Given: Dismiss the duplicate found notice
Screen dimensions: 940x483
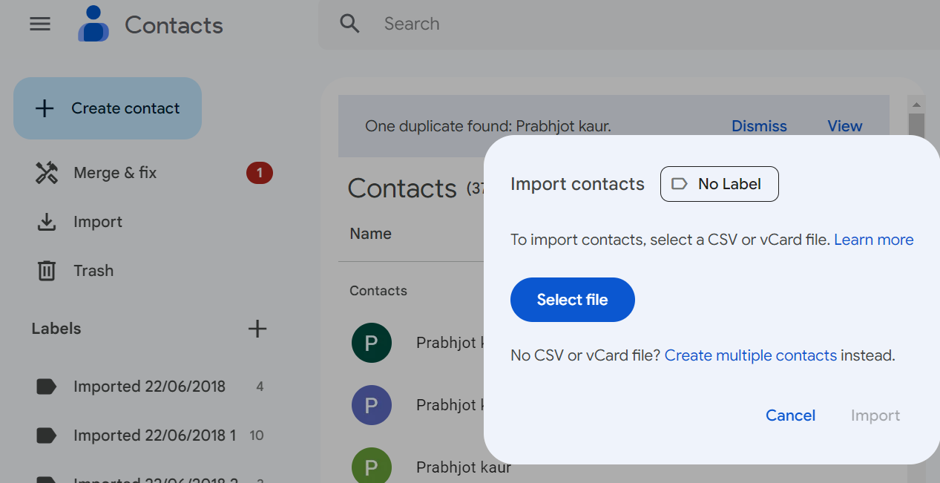Looking at the screenshot, I should (x=759, y=126).
